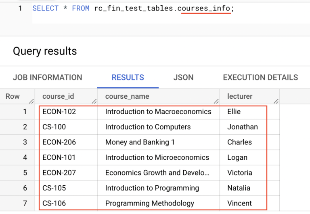Click the lecturer column resize handle

click(276, 101)
